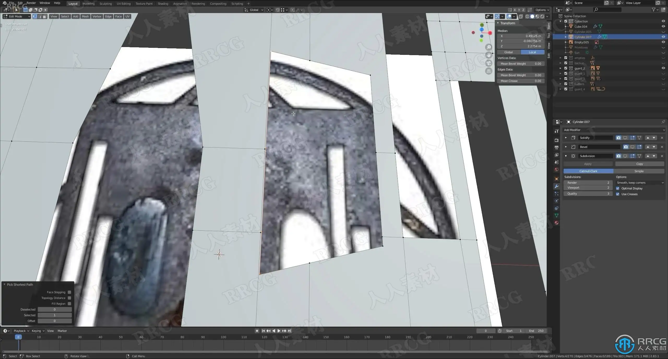Click the pan view hand gizmo icon

pos(489,55)
